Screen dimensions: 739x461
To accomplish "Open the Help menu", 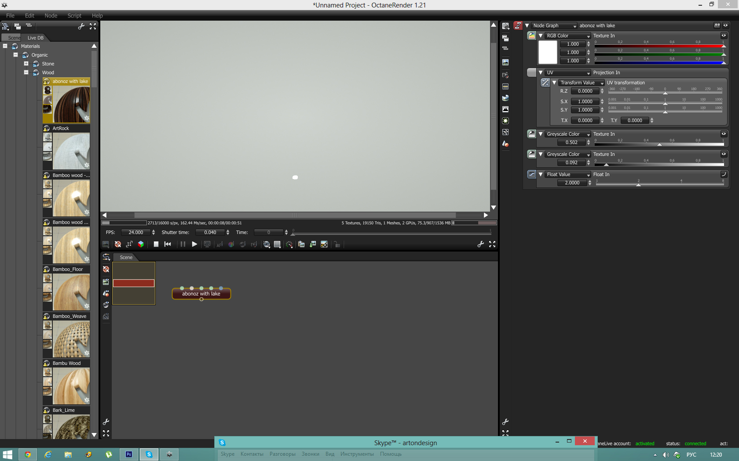I will click(97, 15).
